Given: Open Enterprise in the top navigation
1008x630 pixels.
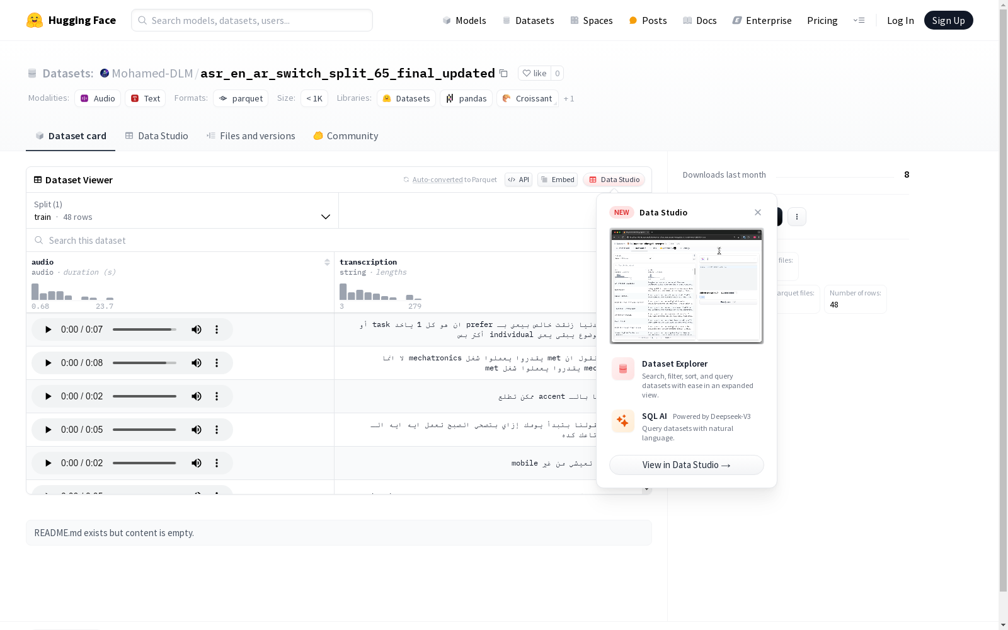Looking at the screenshot, I should (762, 21).
